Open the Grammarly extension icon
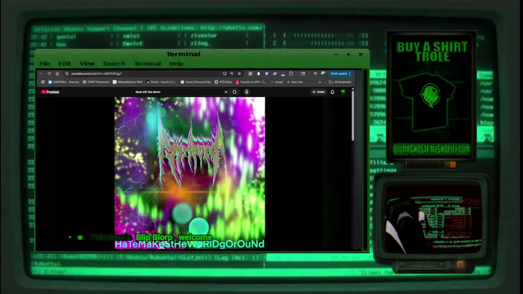The height and width of the screenshot is (294, 523). pyautogui.click(x=250, y=73)
